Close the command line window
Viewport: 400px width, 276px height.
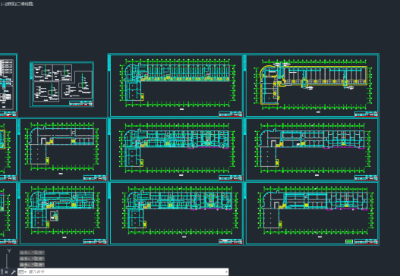click(7, 272)
